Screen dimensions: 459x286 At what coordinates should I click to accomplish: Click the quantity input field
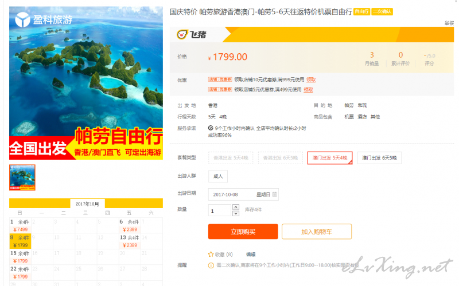coord(220,210)
